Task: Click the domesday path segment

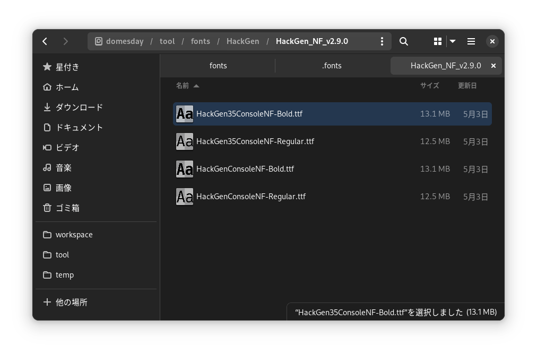Action: pyautogui.click(x=119, y=41)
